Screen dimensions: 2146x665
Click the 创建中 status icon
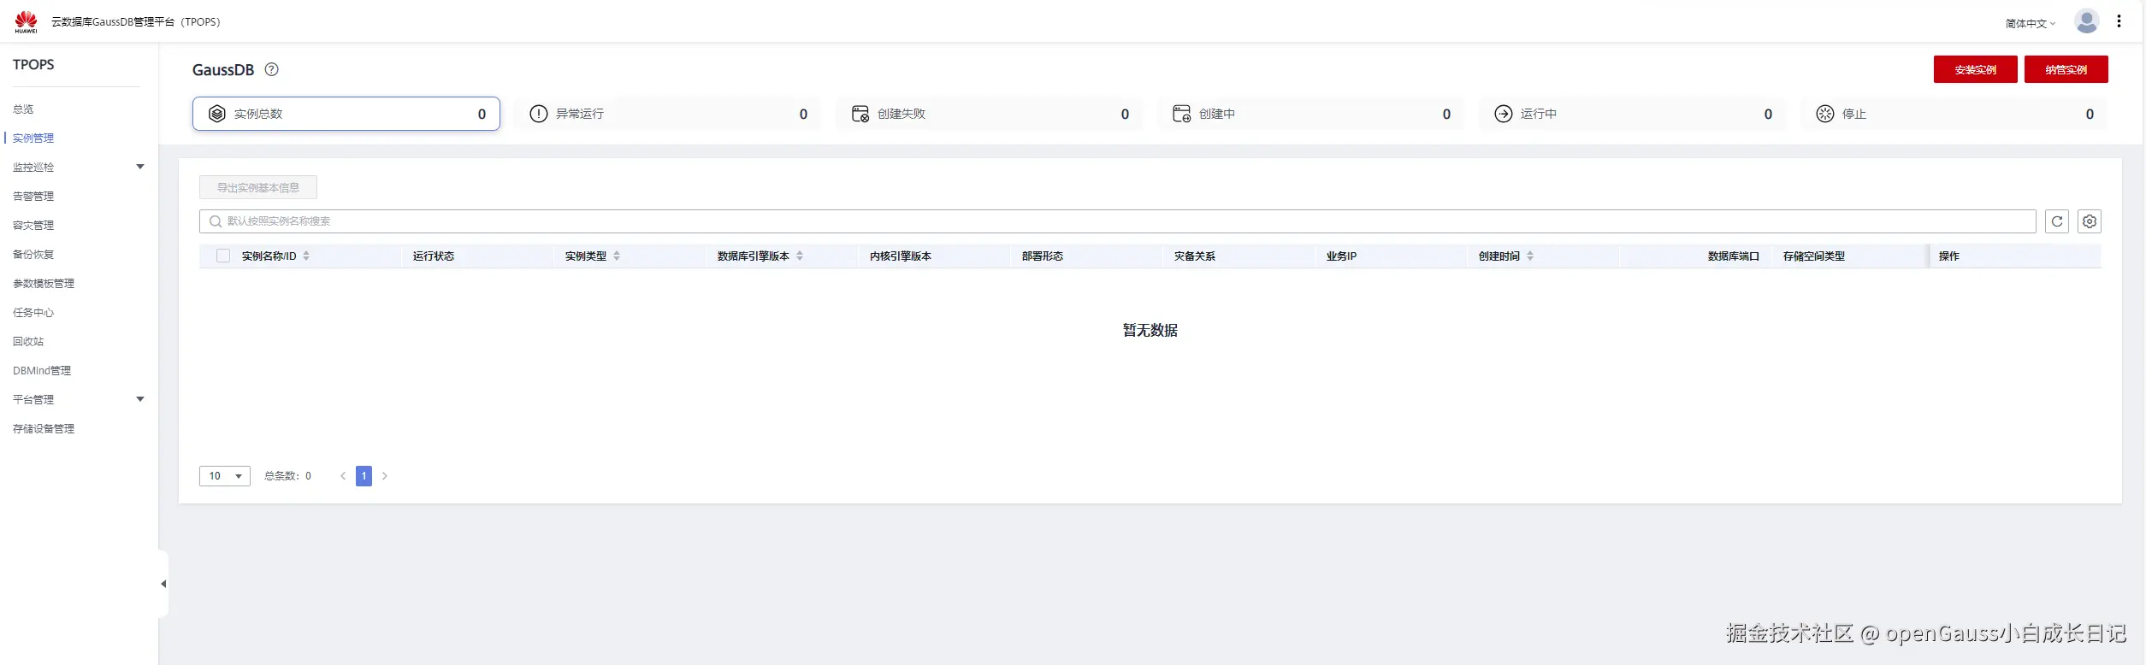pyautogui.click(x=1181, y=114)
